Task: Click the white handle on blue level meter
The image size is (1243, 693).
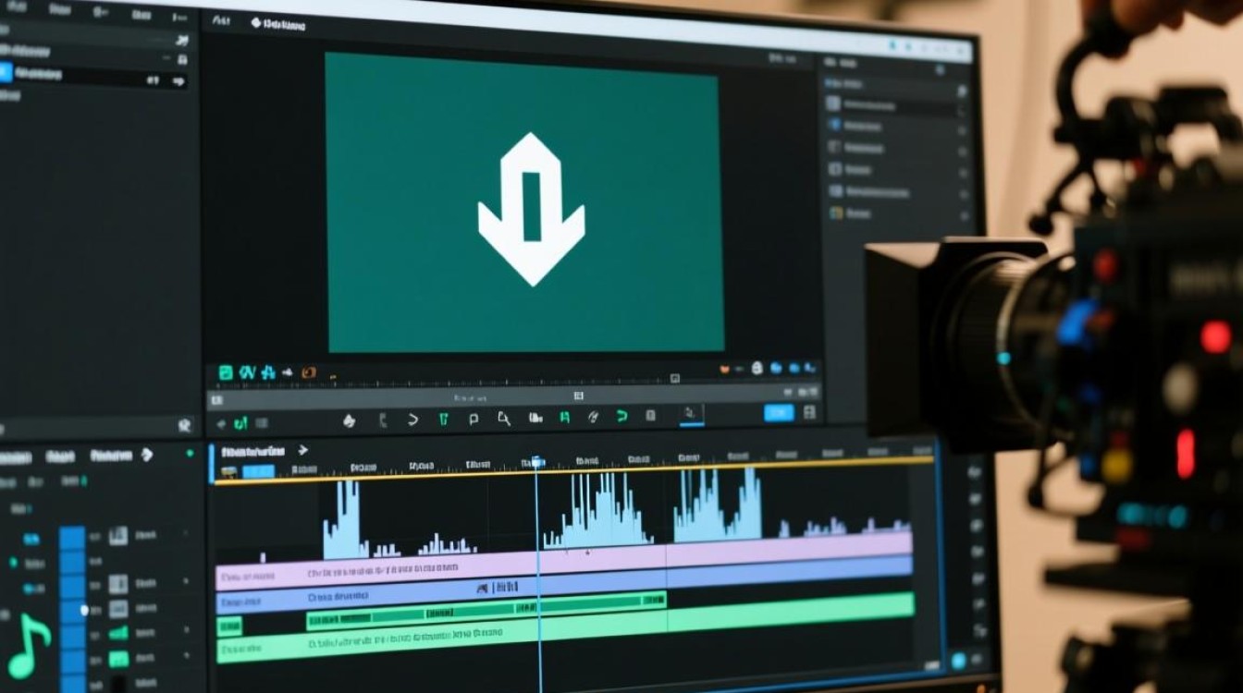Action: 84,610
